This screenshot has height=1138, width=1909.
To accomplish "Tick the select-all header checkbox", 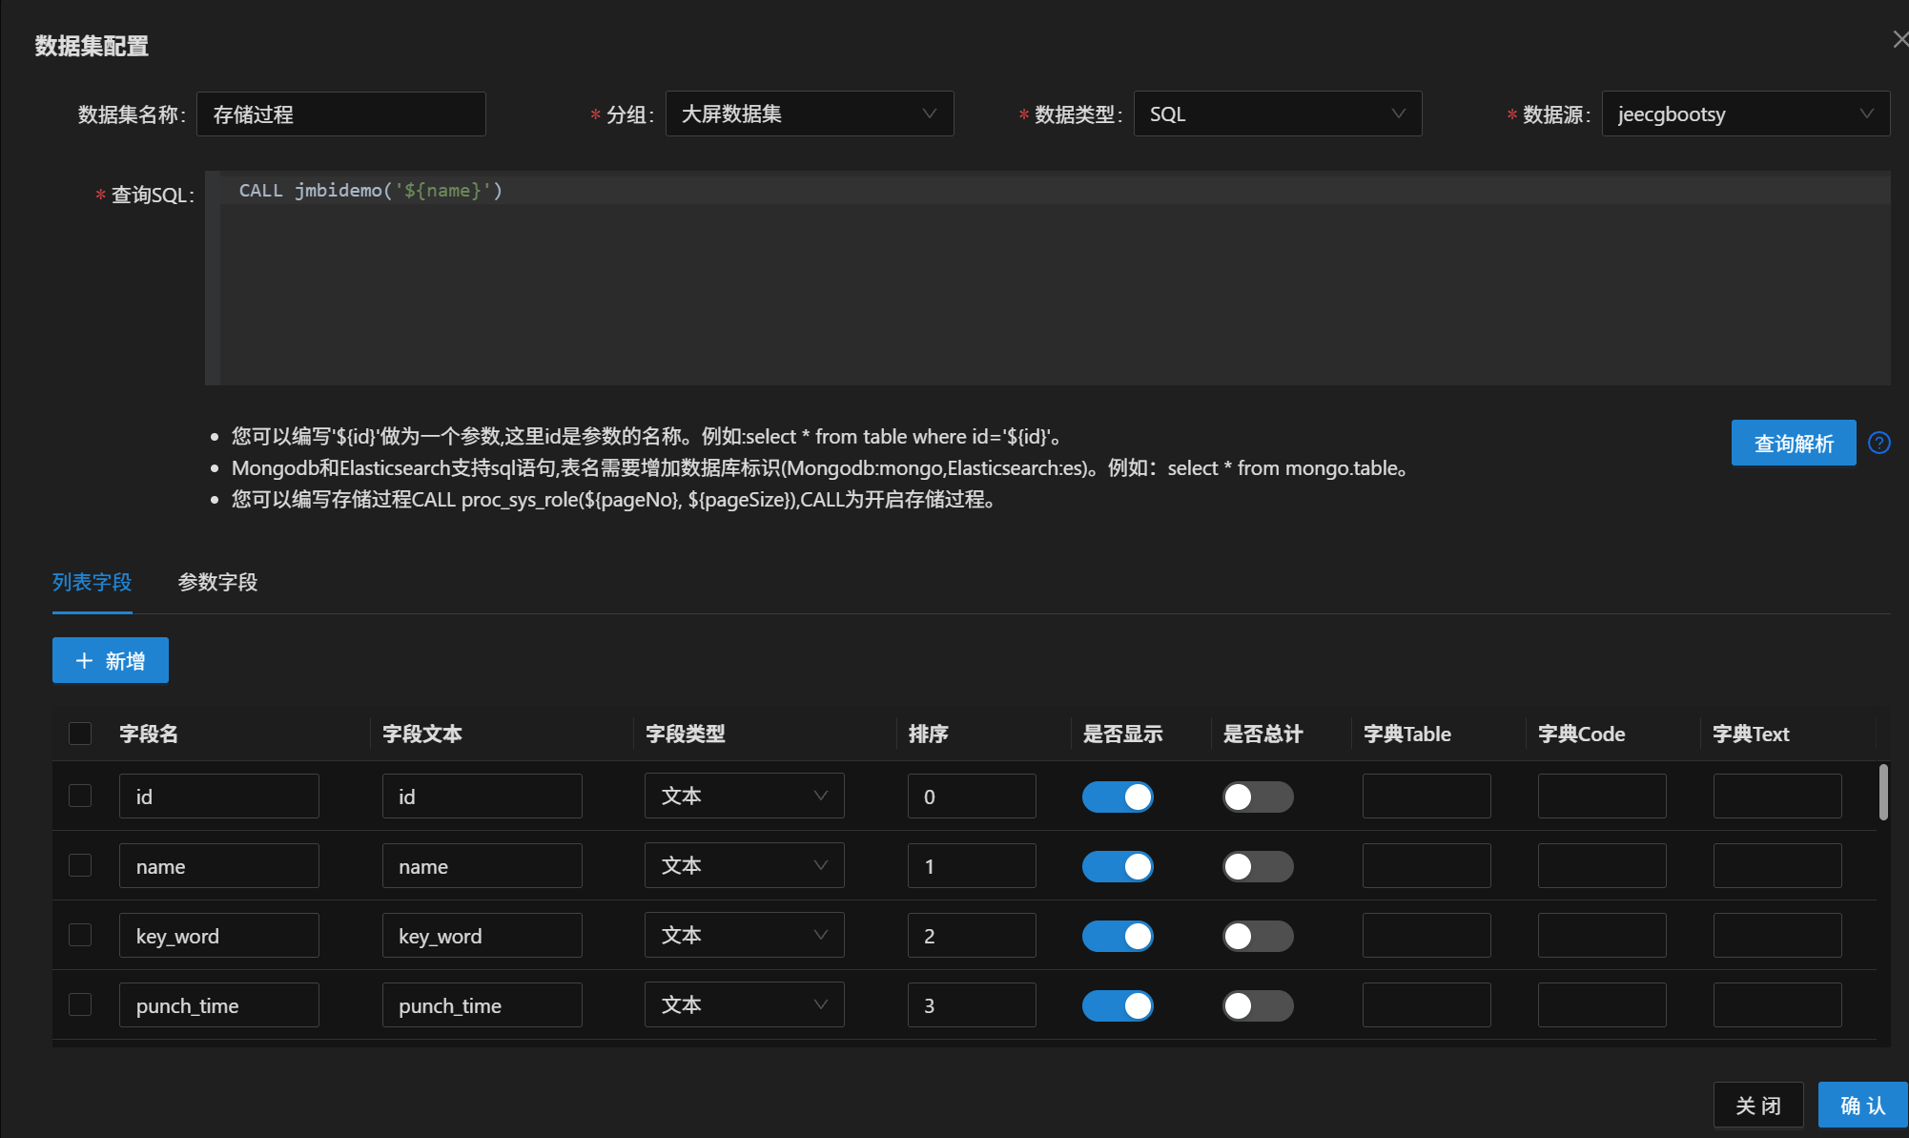I will click(80, 734).
